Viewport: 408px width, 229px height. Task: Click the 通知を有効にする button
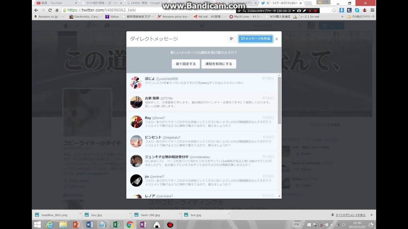coord(219,64)
